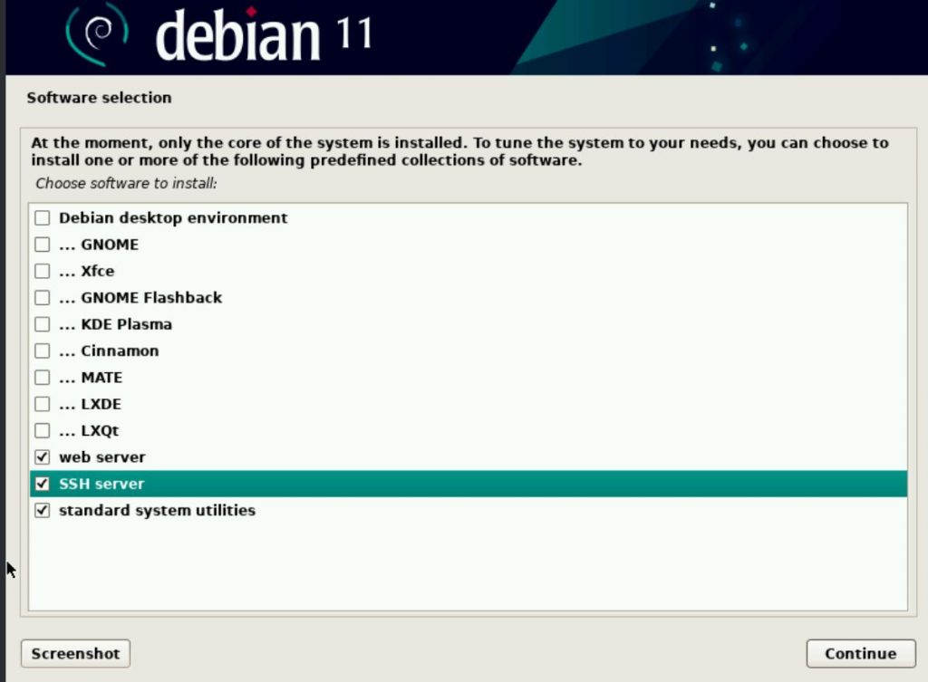Enable the LXQt desktop checkbox
This screenshot has height=682, width=928.
(x=41, y=430)
